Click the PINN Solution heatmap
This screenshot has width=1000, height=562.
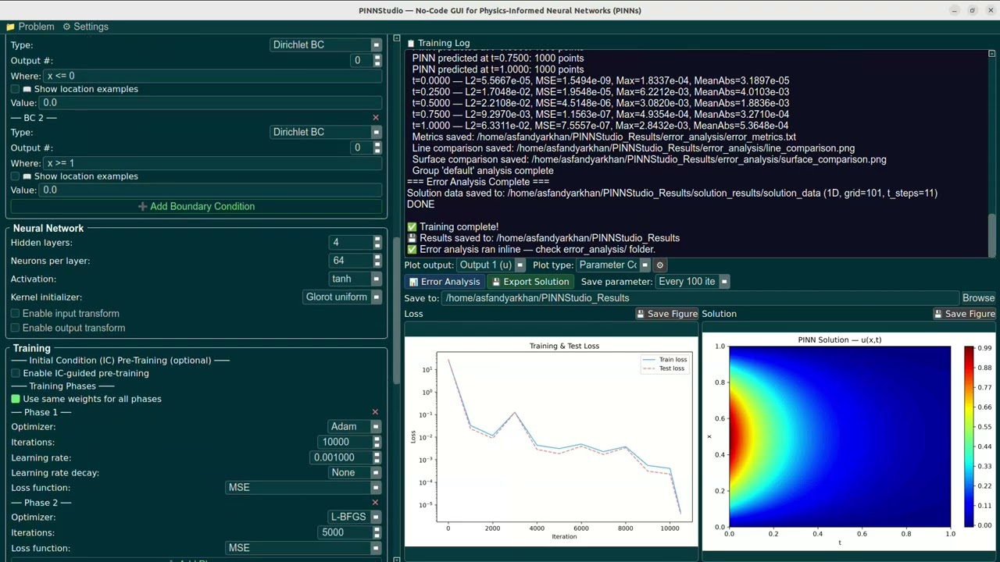(840, 436)
